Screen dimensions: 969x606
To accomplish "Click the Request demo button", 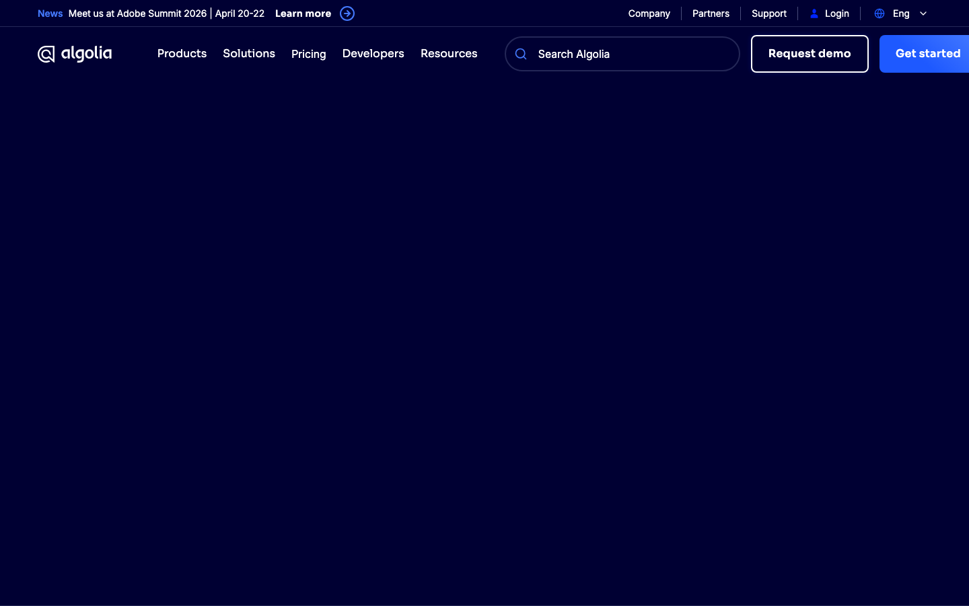I will (810, 54).
